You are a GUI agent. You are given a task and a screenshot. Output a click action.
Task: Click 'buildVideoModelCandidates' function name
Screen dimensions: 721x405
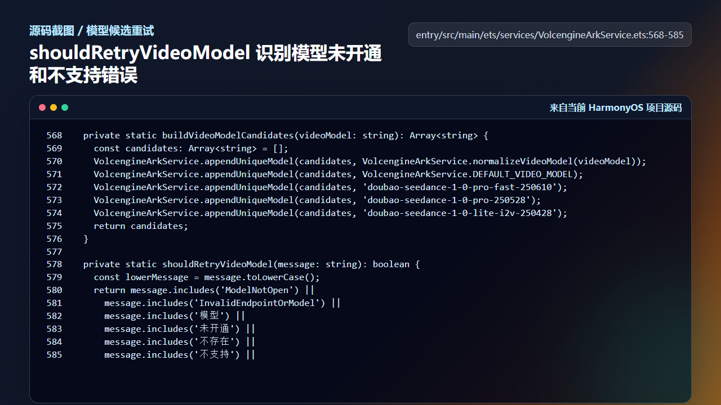[x=228, y=136]
